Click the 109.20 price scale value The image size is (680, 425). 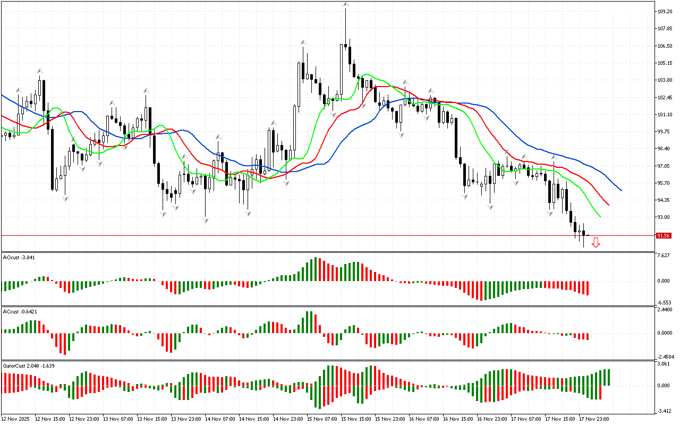point(665,11)
